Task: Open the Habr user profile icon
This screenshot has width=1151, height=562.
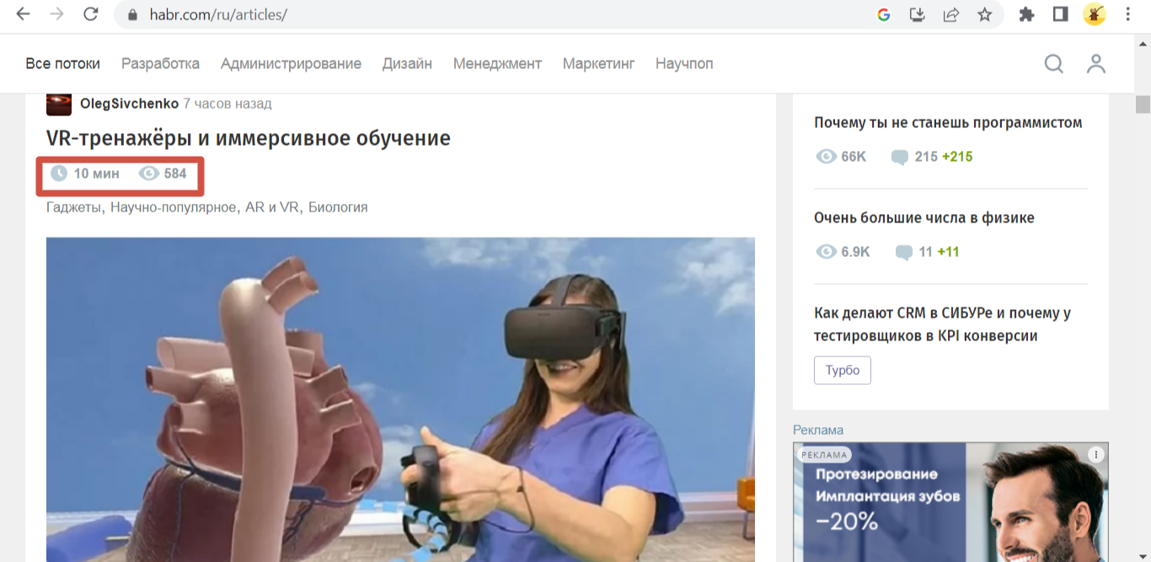Action: pos(1095,64)
